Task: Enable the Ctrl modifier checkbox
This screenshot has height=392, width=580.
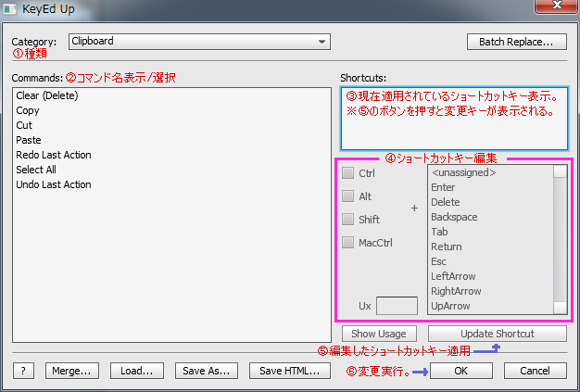Action: [x=347, y=172]
